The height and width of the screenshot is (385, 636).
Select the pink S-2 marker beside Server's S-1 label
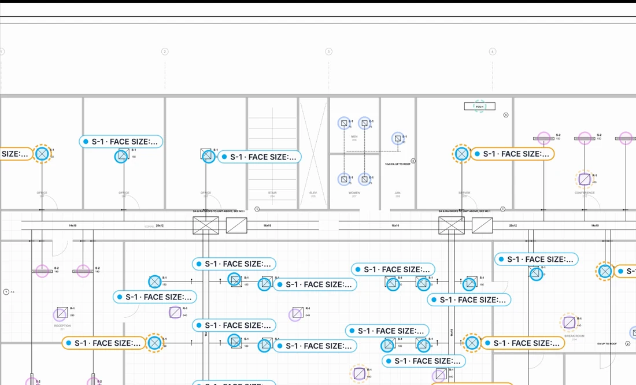click(x=543, y=138)
